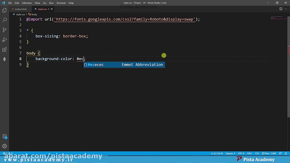Open the feedback icon in status bar
The width and height of the screenshot is (290, 163).
pos(280,153)
